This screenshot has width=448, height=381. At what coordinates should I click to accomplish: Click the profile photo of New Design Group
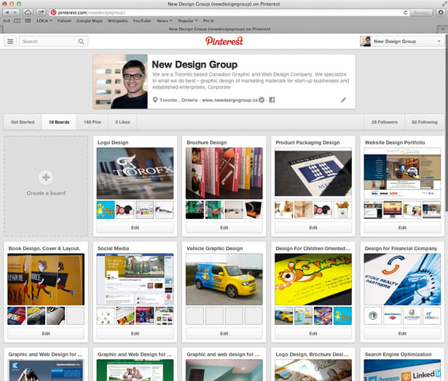click(x=120, y=81)
